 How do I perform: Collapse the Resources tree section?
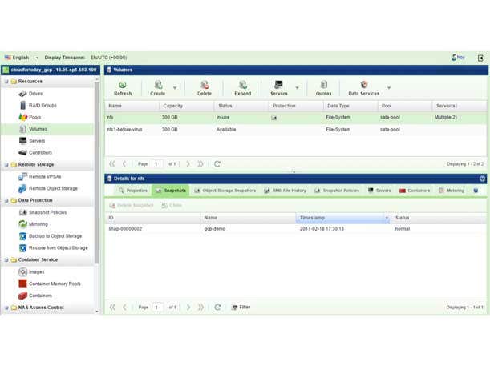pyautogui.click(x=4, y=82)
